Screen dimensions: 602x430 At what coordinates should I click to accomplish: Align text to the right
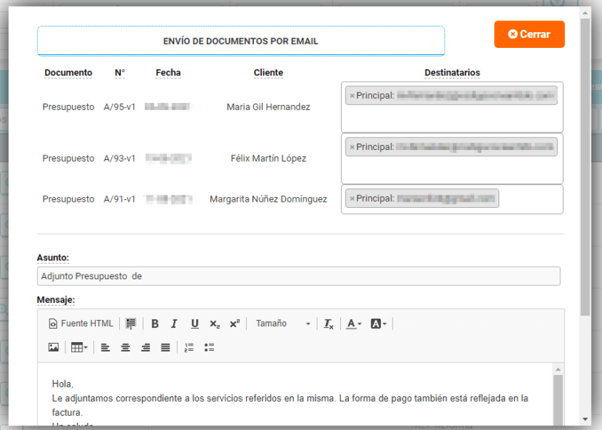[145, 348]
